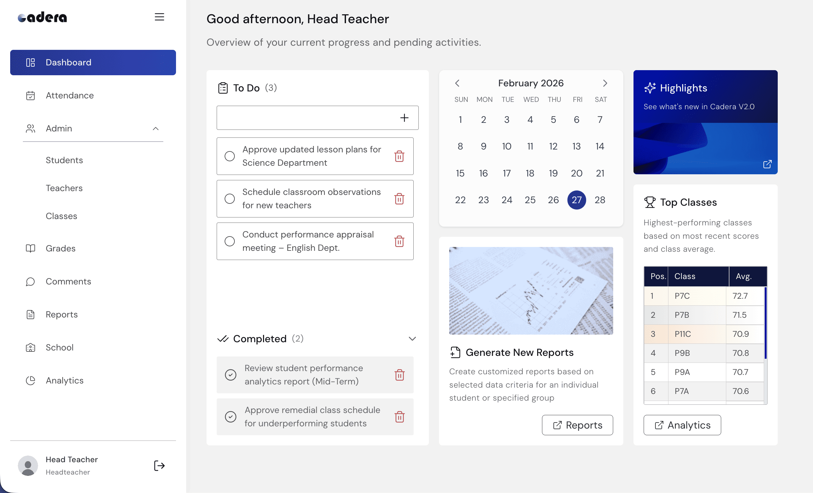This screenshot has width=813, height=493.
Task: Uncheck the completed Mid-Term analytics review task
Action: (230, 375)
